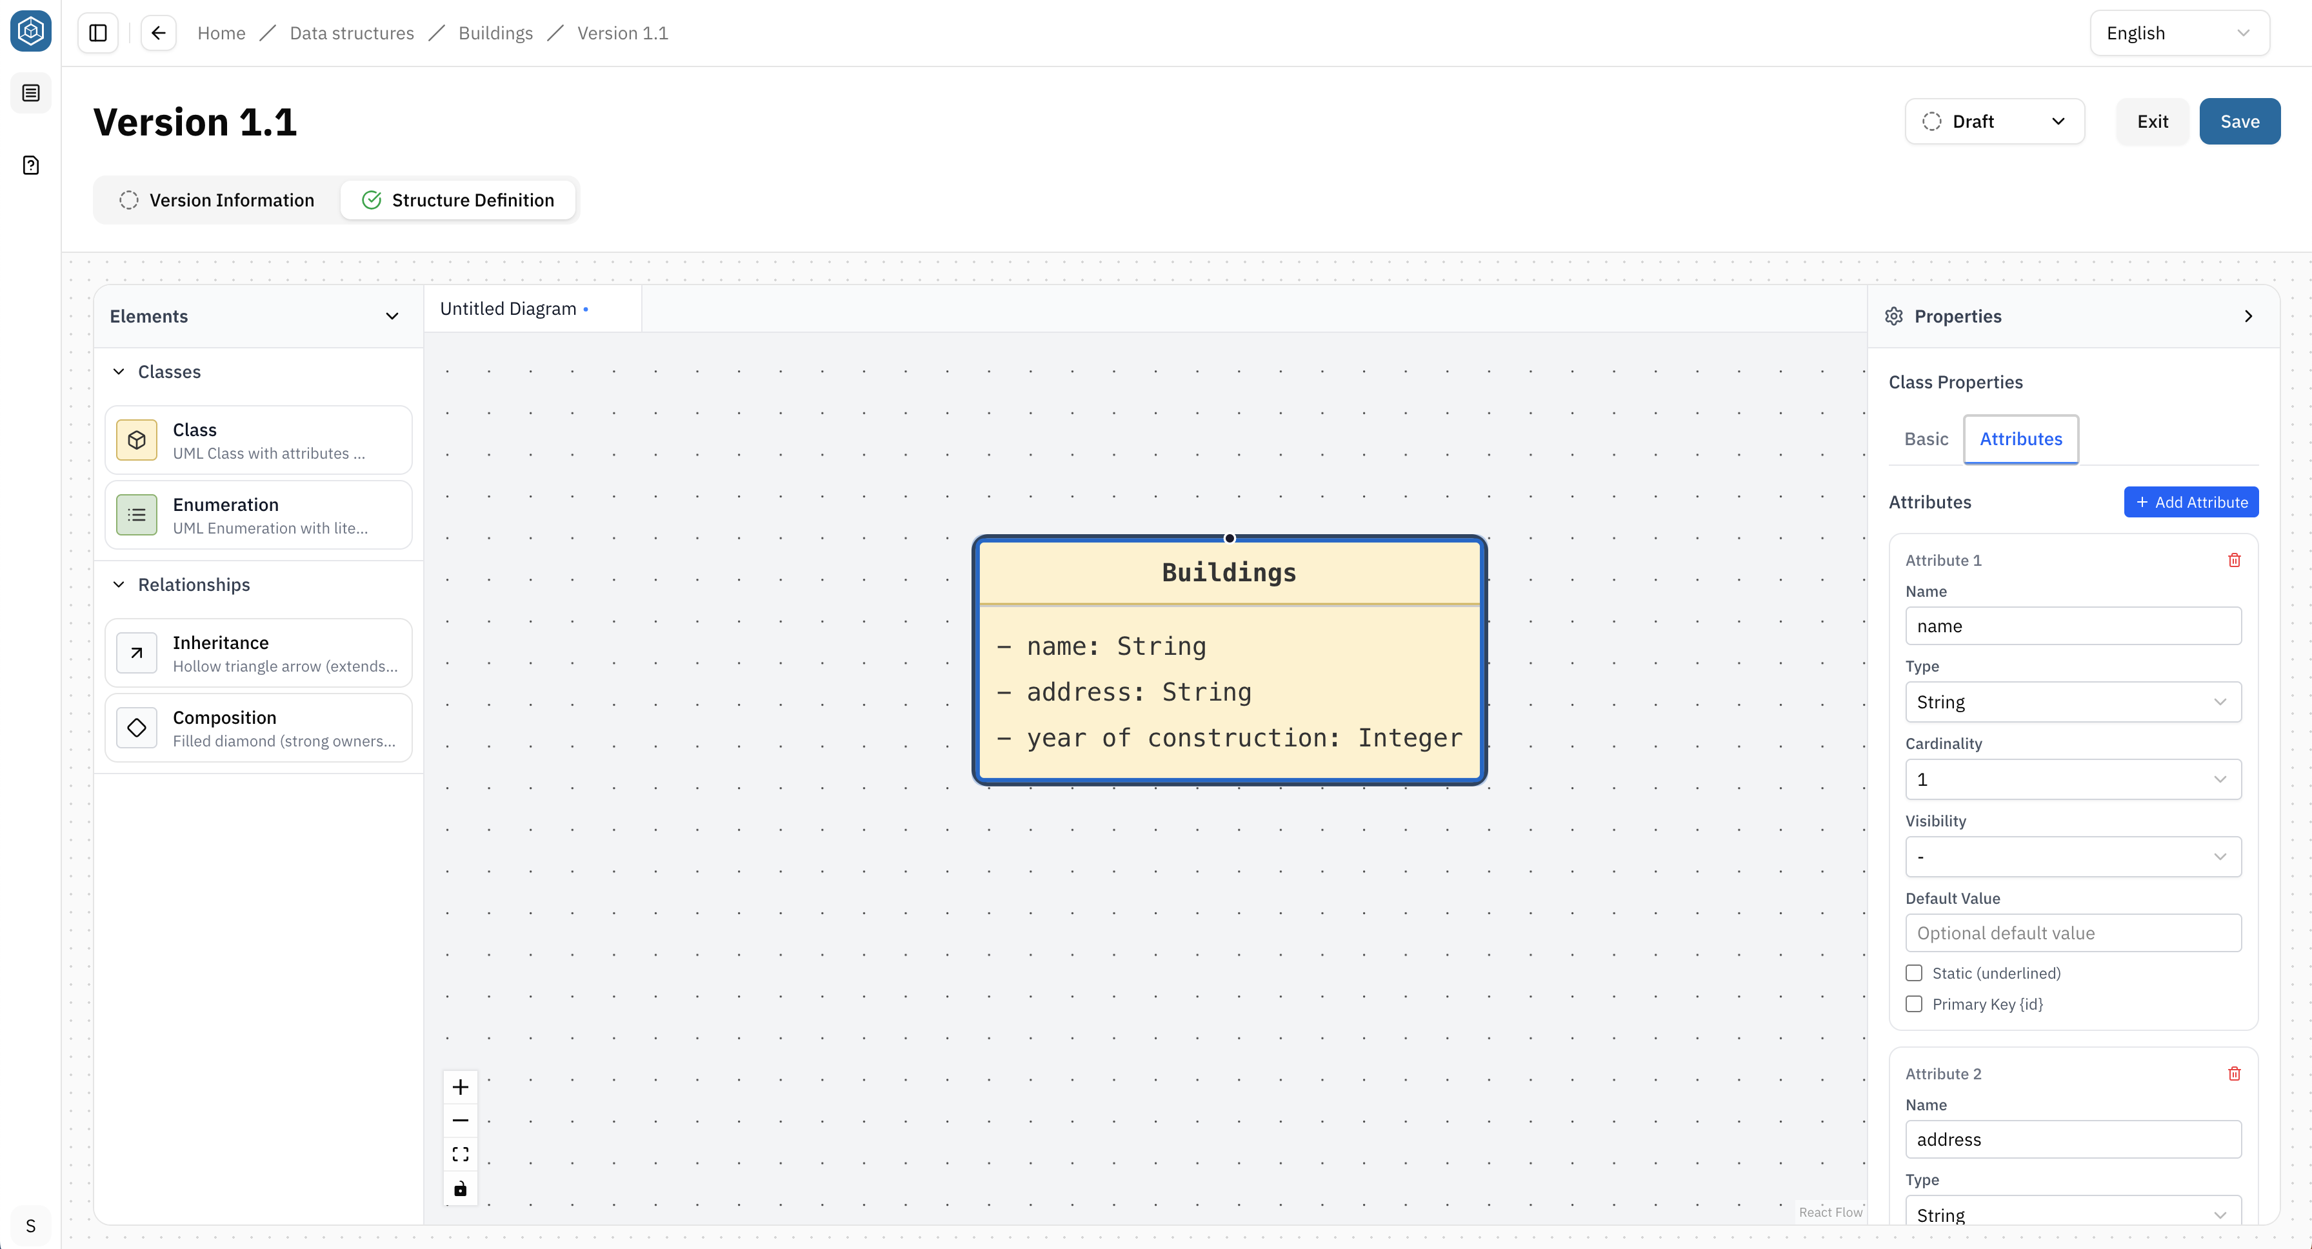The image size is (2312, 1249).
Task: Click the Version 1.1 breadcrumb
Action: click(623, 33)
